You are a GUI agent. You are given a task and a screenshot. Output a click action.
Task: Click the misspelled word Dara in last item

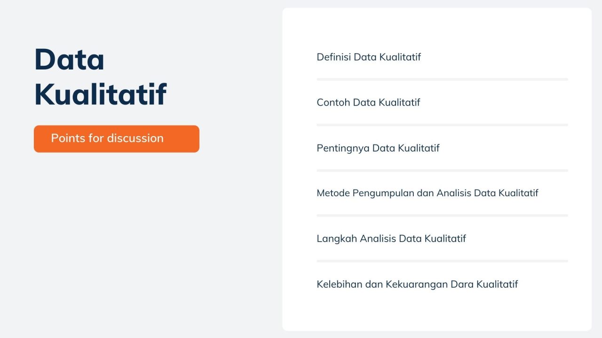click(x=462, y=284)
